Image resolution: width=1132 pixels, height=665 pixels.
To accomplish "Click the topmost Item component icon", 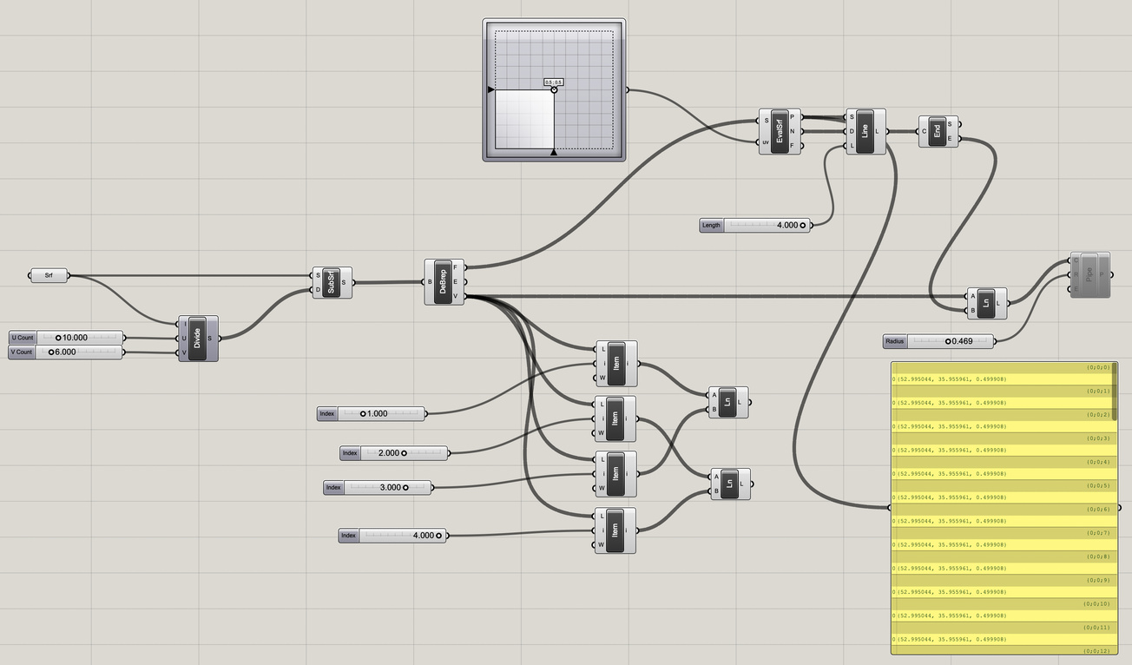I will (x=616, y=364).
